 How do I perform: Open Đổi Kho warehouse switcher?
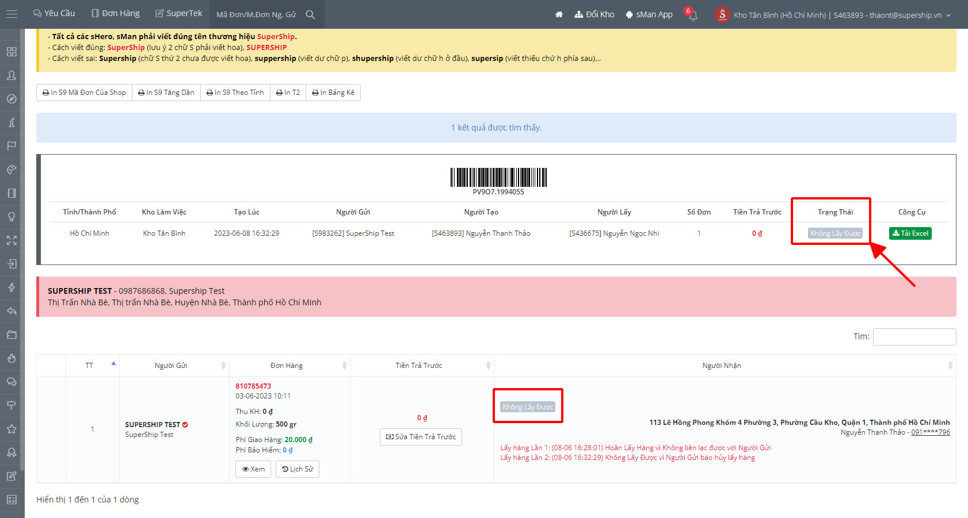[x=594, y=14]
